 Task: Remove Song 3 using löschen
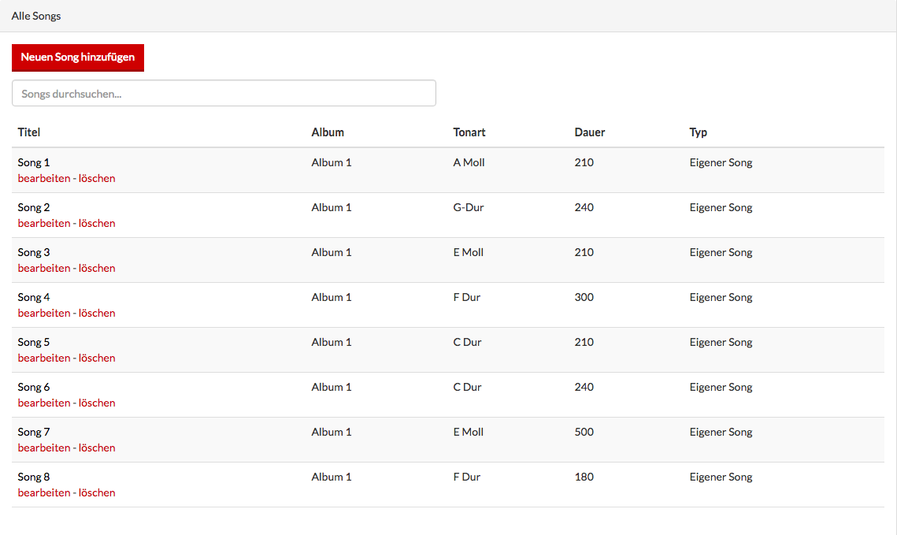97,268
